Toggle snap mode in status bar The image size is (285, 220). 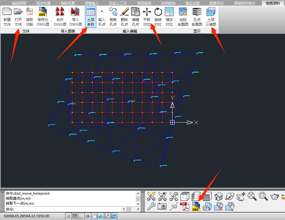coord(68,216)
